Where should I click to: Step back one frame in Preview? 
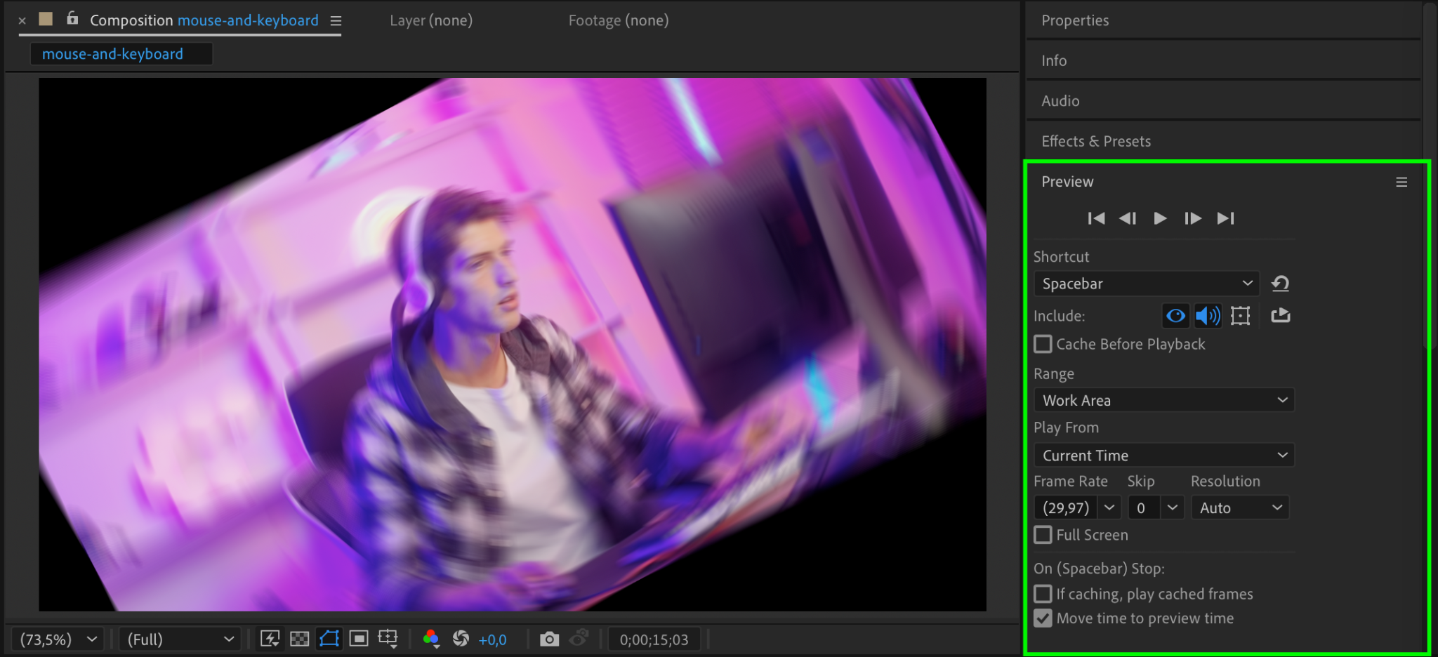[x=1128, y=218]
